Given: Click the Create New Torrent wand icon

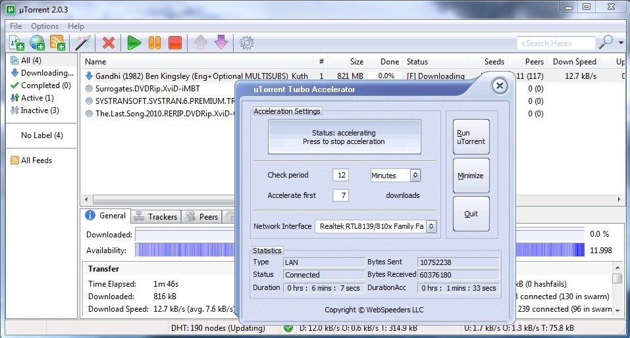Looking at the screenshot, I should (83, 43).
